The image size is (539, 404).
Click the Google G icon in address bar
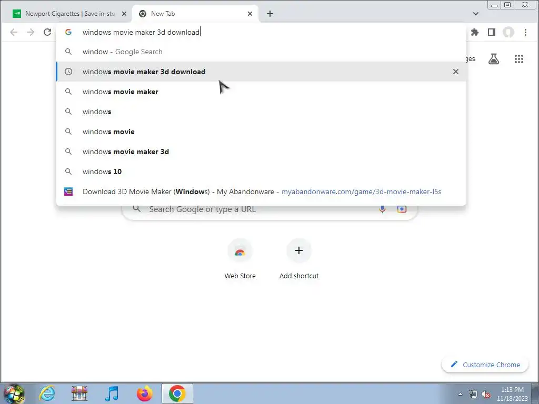click(x=68, y=32)
